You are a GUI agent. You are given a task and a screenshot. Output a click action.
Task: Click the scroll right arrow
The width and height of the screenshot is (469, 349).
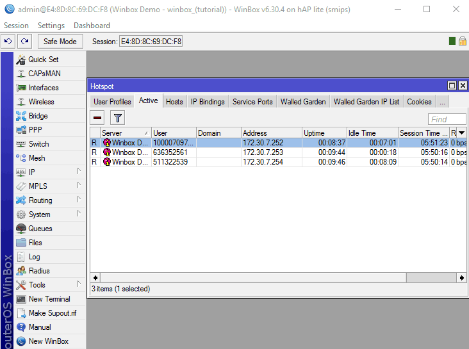(461, 278)
